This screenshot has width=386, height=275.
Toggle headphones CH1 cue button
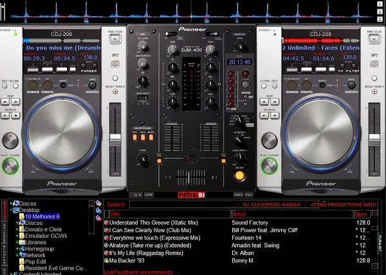(134, 137)
